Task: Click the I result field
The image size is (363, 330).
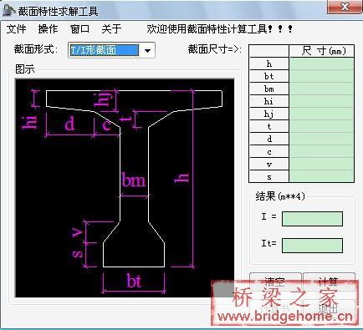Action: click(312, 219)
